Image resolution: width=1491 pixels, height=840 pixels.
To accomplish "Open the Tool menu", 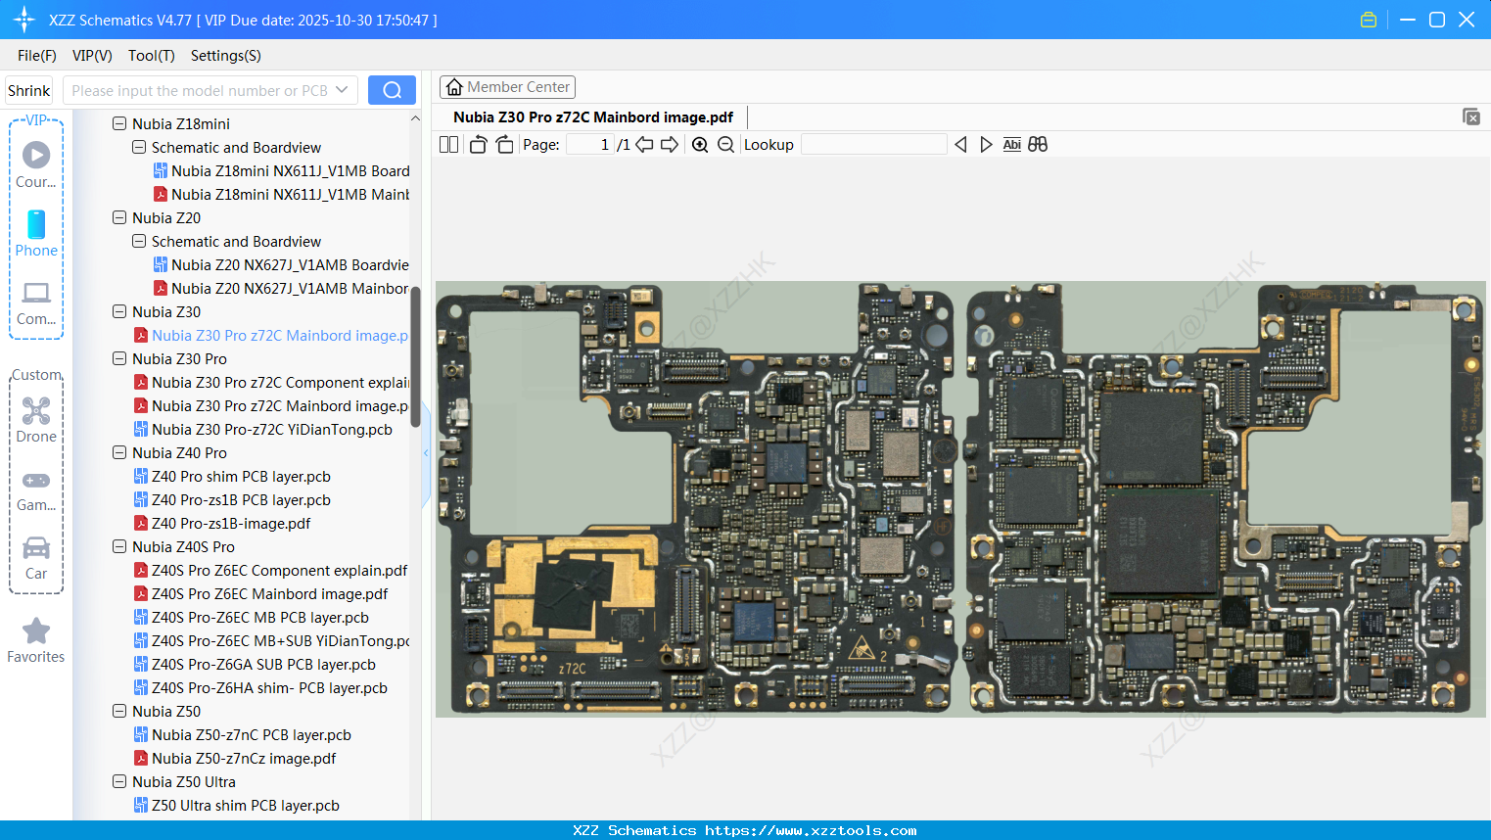I will [x=151, y=56].
